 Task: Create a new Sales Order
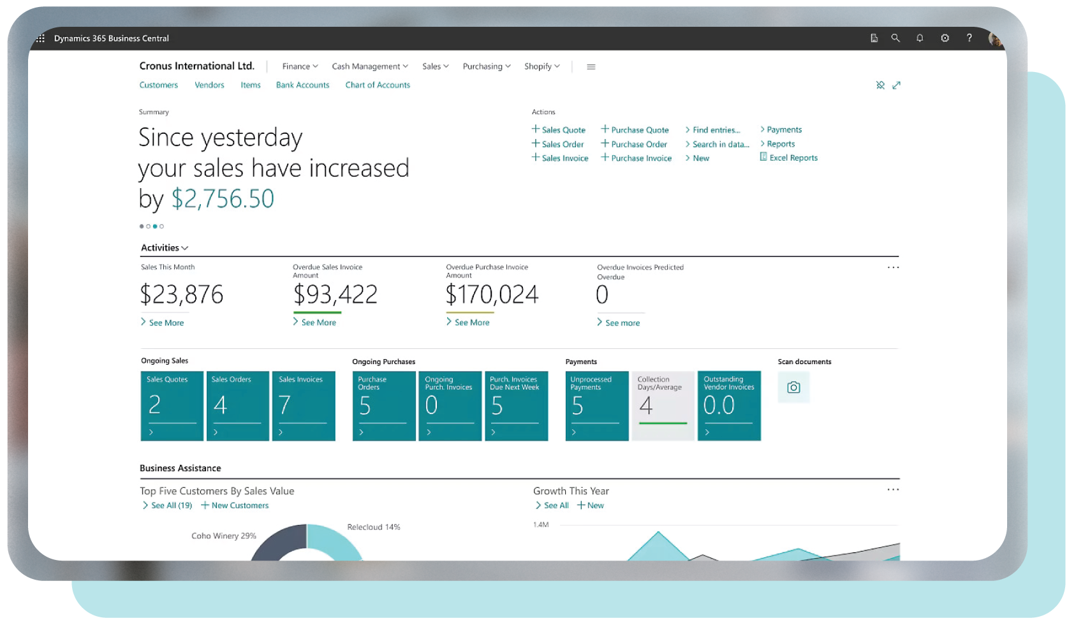pyautogui.click(x=558, y=144)
